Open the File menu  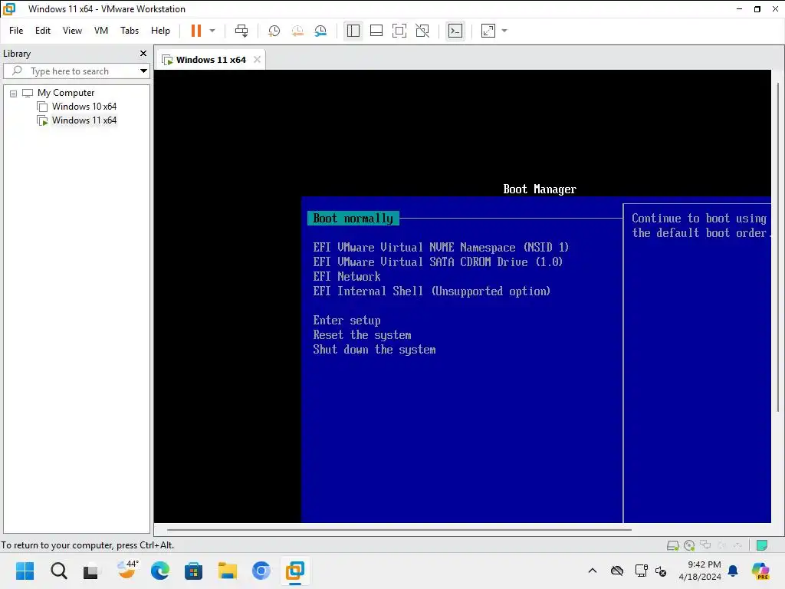(x=16, y=31)
